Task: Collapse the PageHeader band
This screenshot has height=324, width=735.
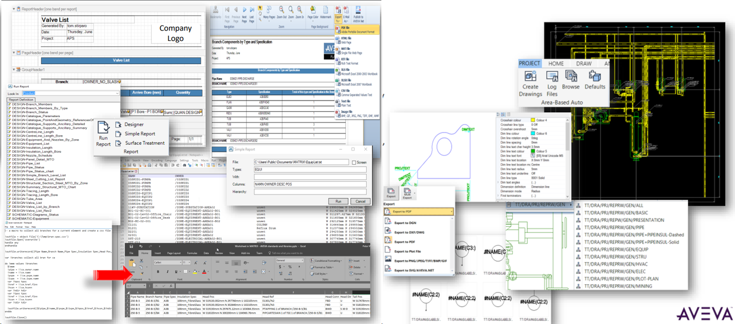Action: click(x=14, y=53)
